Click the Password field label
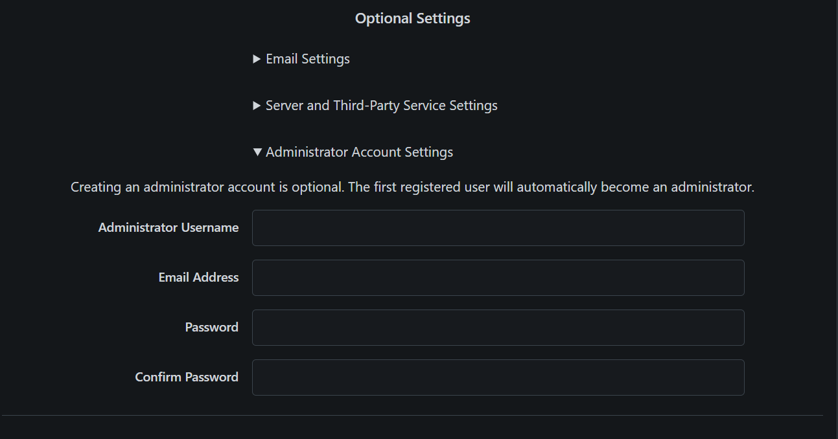This screenshot has height=439, width=838. tap(211, 327)
